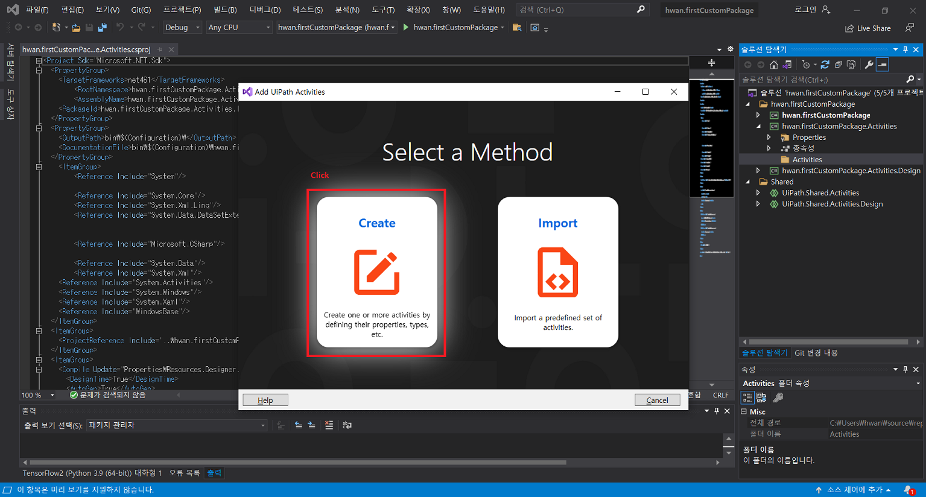Open the 빌드(B) menu

coord(225,10)
